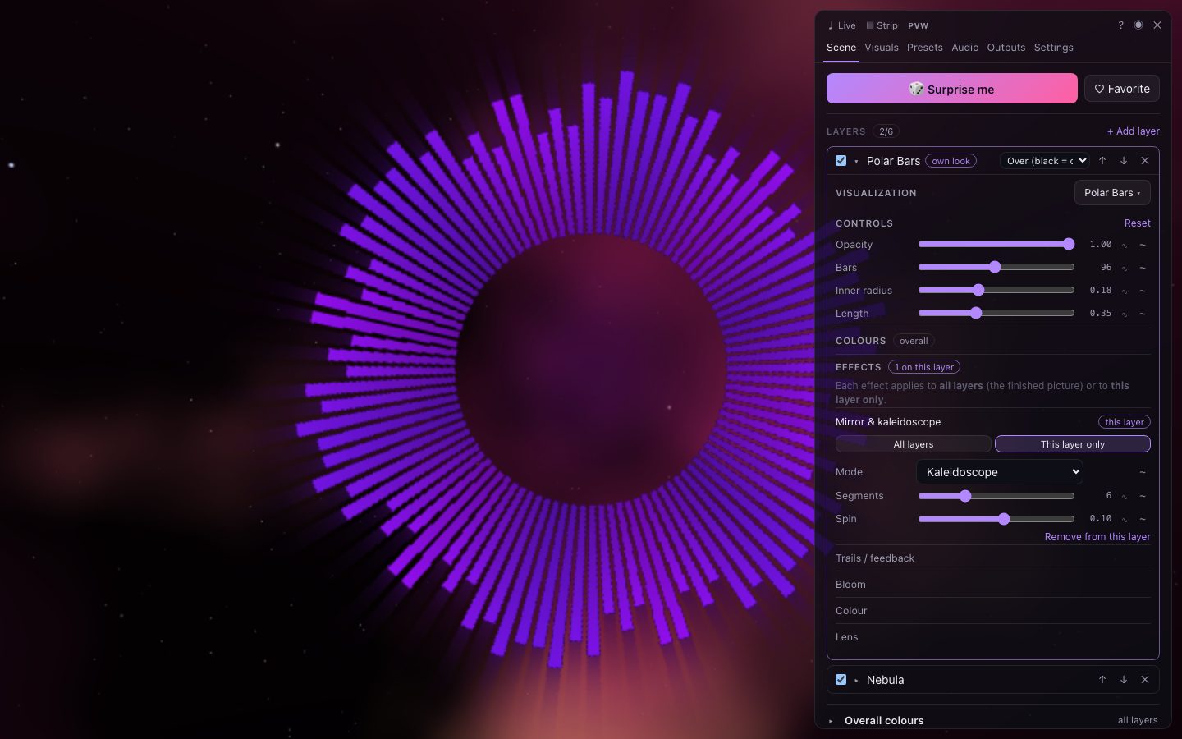The height and width of the screenshot is (739, 1182).
Task: Click the round record icon beside help
Action: pos(1138,25)
